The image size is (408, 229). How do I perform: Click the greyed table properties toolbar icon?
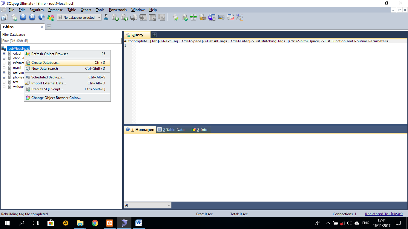click(152, 17)
